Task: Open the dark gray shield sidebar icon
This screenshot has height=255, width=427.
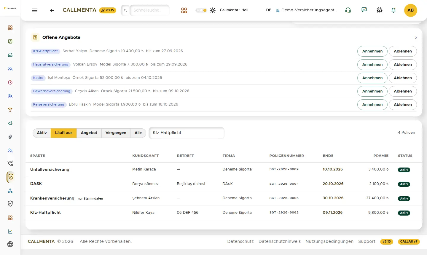Action: [10, 204]
